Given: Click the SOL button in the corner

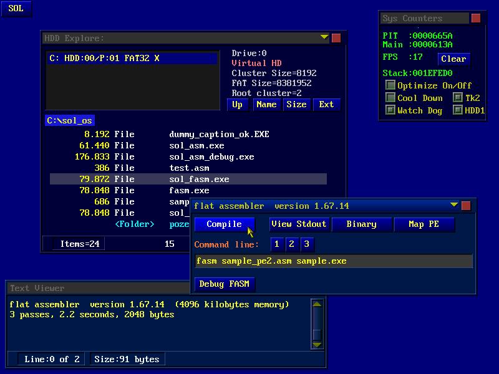Looking at the screenshot, I should click(x=16, y=8).
